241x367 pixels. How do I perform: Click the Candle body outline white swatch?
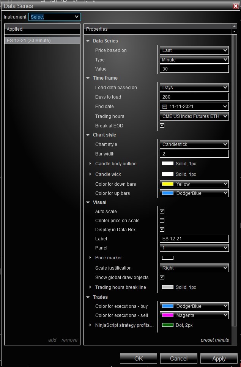click(168, 164)
